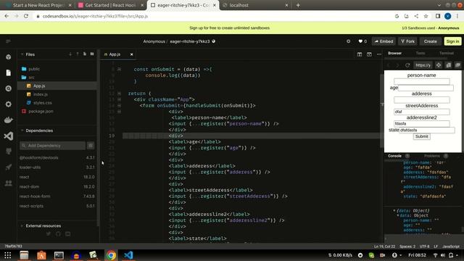Switch to the localhost Chrome tab

click(x=255, y=5)
